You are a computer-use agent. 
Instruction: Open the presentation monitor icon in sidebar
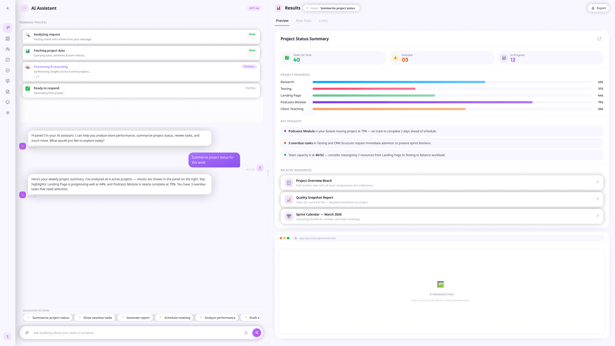(8, 81)
